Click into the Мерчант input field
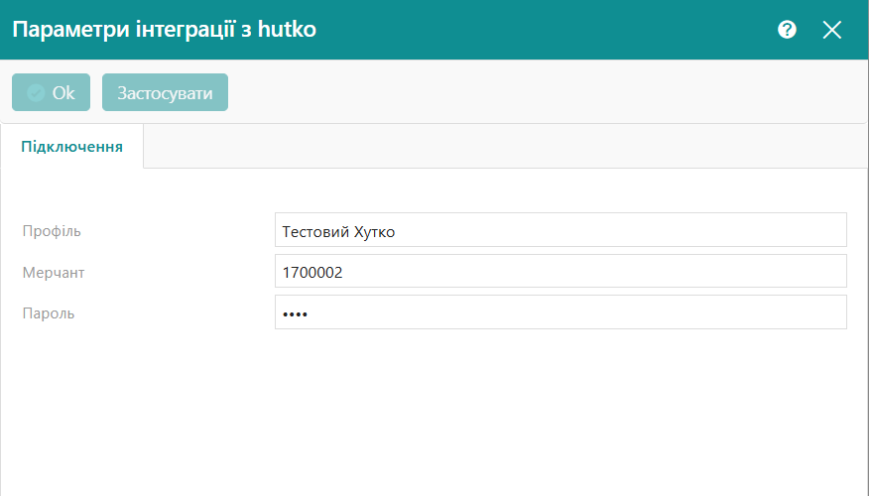The image size is (869, 496). click(x=559, y=271)
